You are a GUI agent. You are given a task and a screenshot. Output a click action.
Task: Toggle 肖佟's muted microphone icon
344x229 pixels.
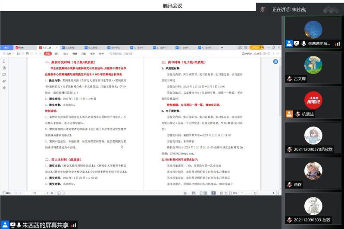(290, 185)
